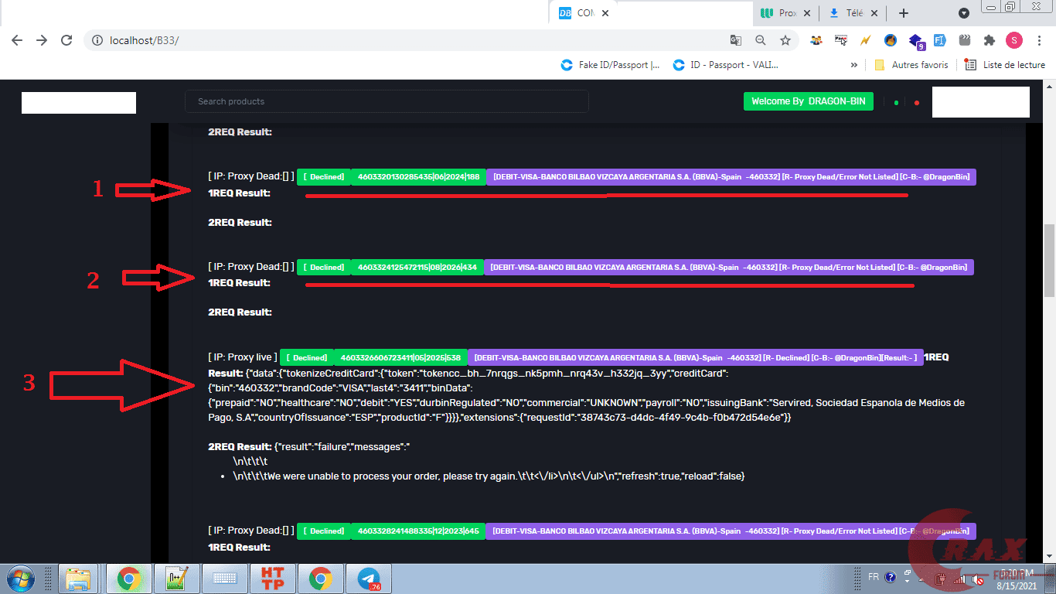Click the FR language indicator in tray
Viewport: 1056px width, 594px height.
point(874,577)
